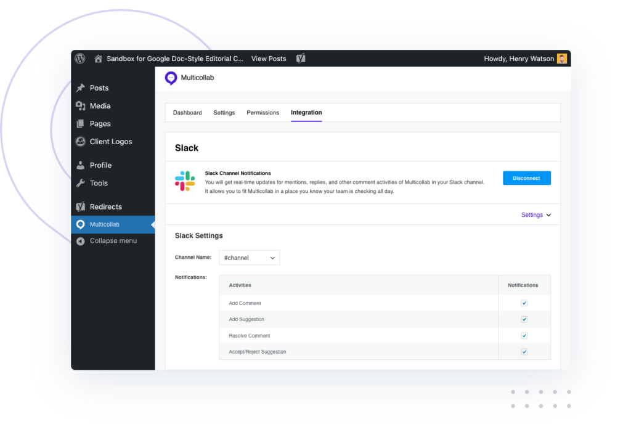Uncheck Accept/Reject Suggestion notification checkbox

tap(524, 352)
